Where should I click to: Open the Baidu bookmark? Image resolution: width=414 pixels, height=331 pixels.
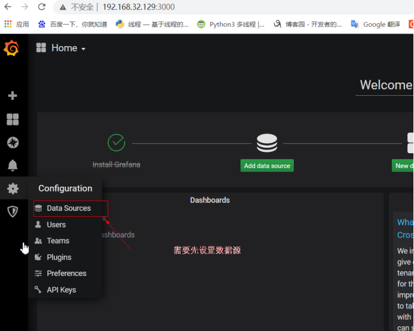point(72,25)
